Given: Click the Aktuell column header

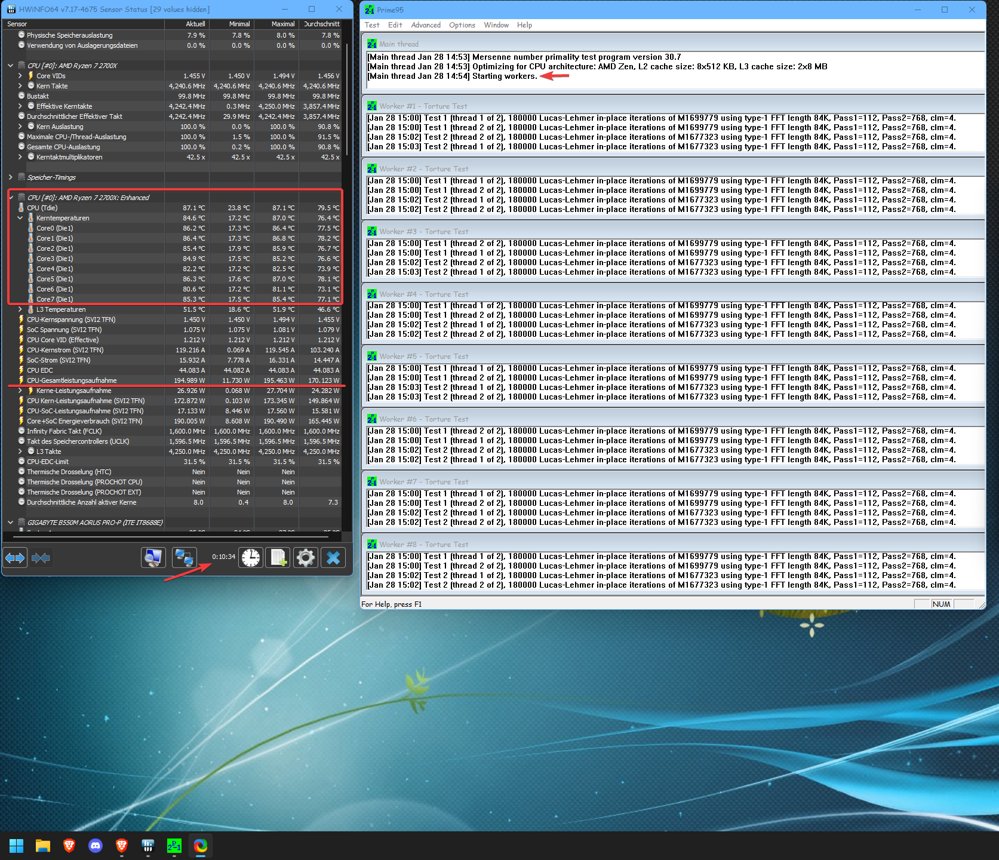Looking at the screenshot, I should point(187,24).
